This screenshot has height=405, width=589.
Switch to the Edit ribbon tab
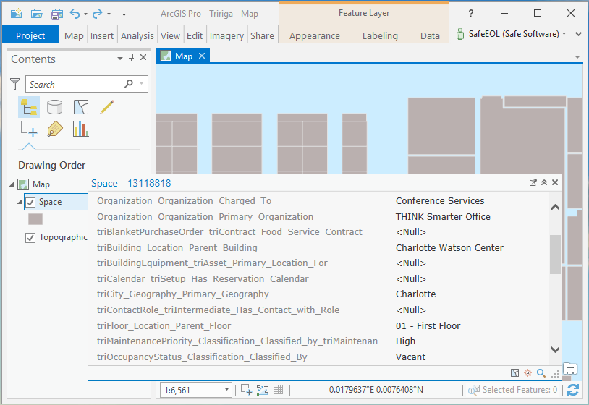coord(194,35)
